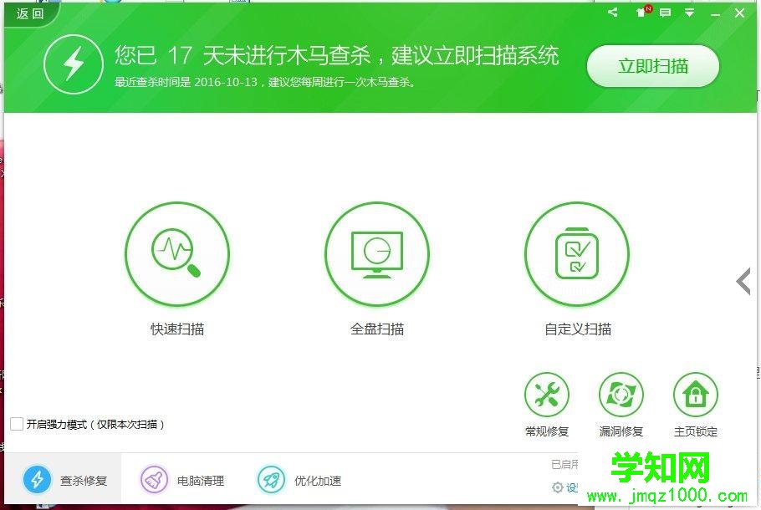The image size is (761, 510).
Task: Expand the right-edge side panel arrow
Action: [743, 281]
